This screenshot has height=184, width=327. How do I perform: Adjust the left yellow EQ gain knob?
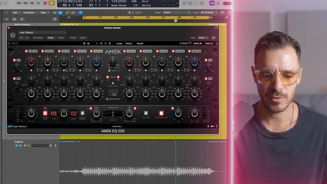48,62
